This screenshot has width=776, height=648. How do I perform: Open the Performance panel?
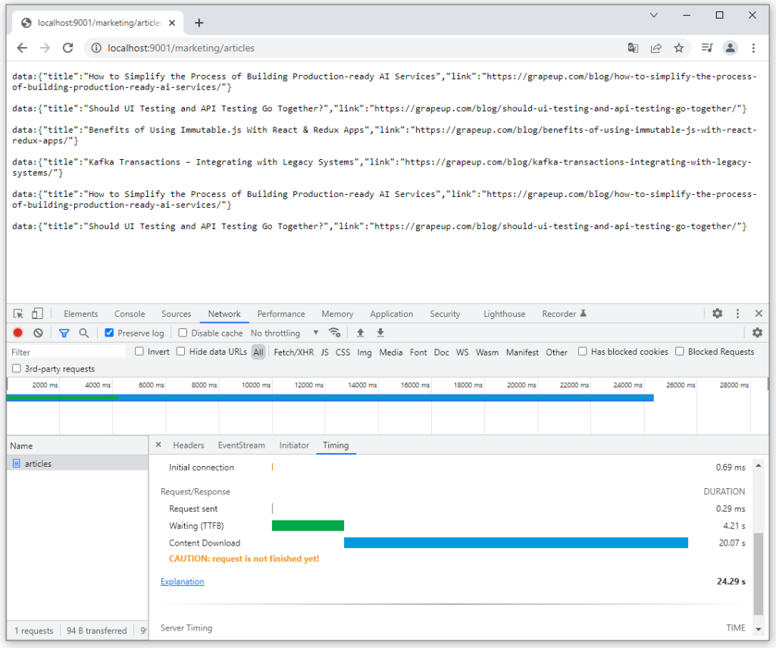[281, 314]
